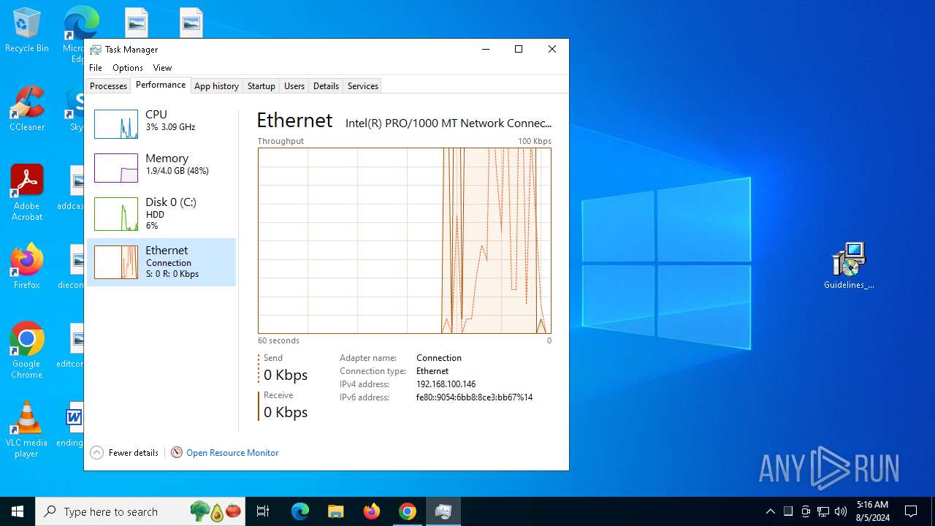935x526 pixels.
Task: Click the Ethernet throughput graph
Action: pyautogui.click(x=404, y=241)
